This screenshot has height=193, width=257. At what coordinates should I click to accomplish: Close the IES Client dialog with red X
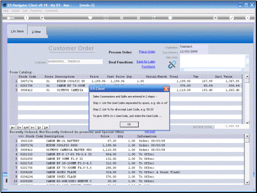point(166,89)
